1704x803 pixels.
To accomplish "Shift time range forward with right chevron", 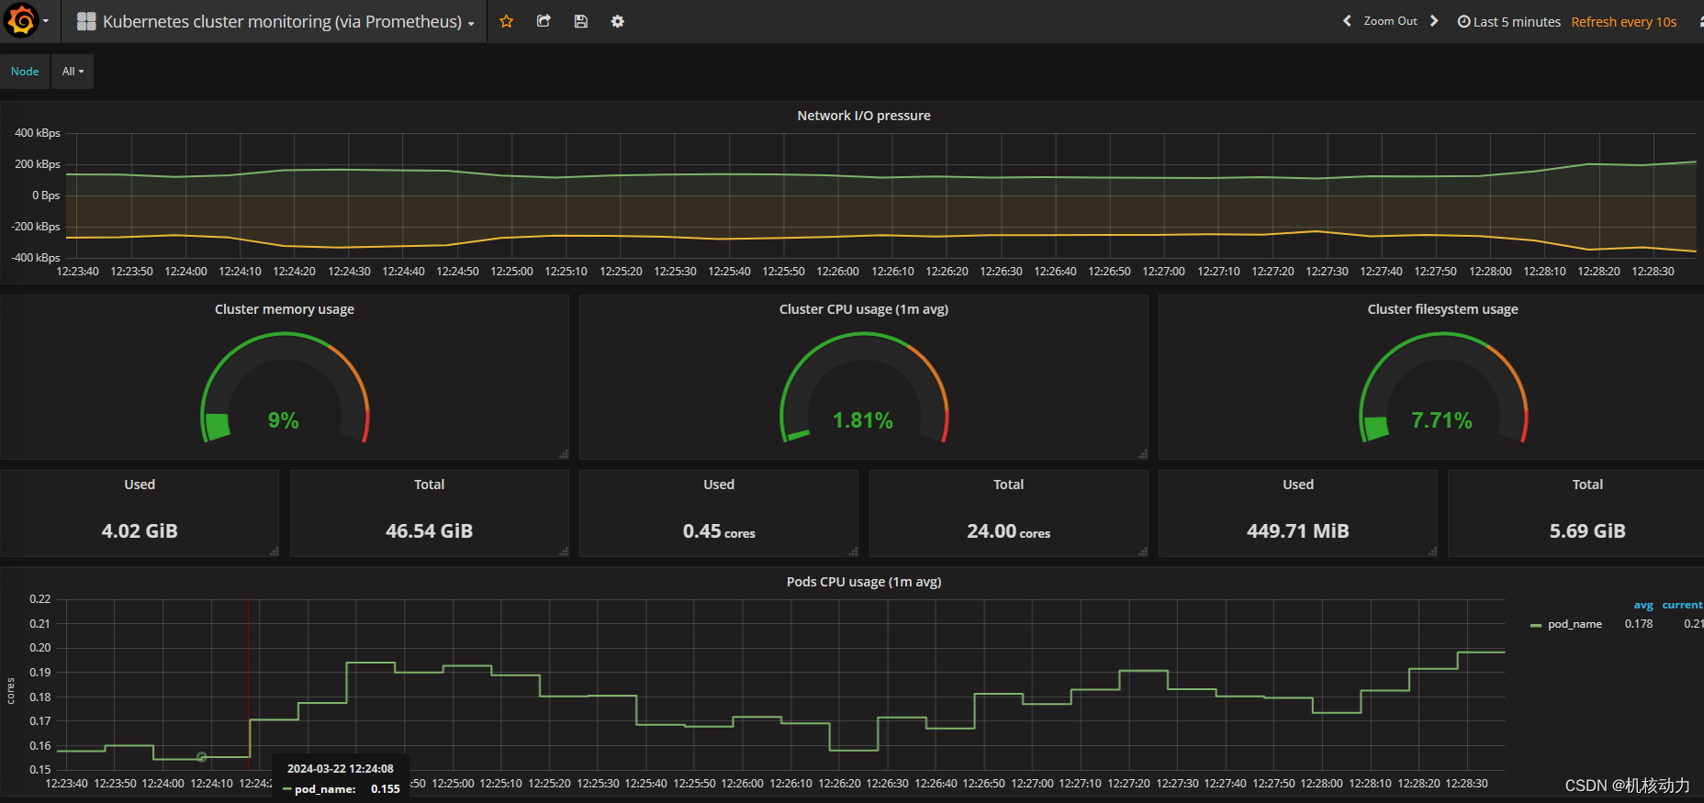I will (x=1434, y=21).
